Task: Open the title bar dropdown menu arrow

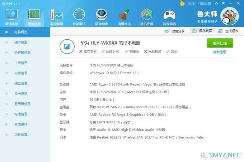Action: tap(223, 3)
